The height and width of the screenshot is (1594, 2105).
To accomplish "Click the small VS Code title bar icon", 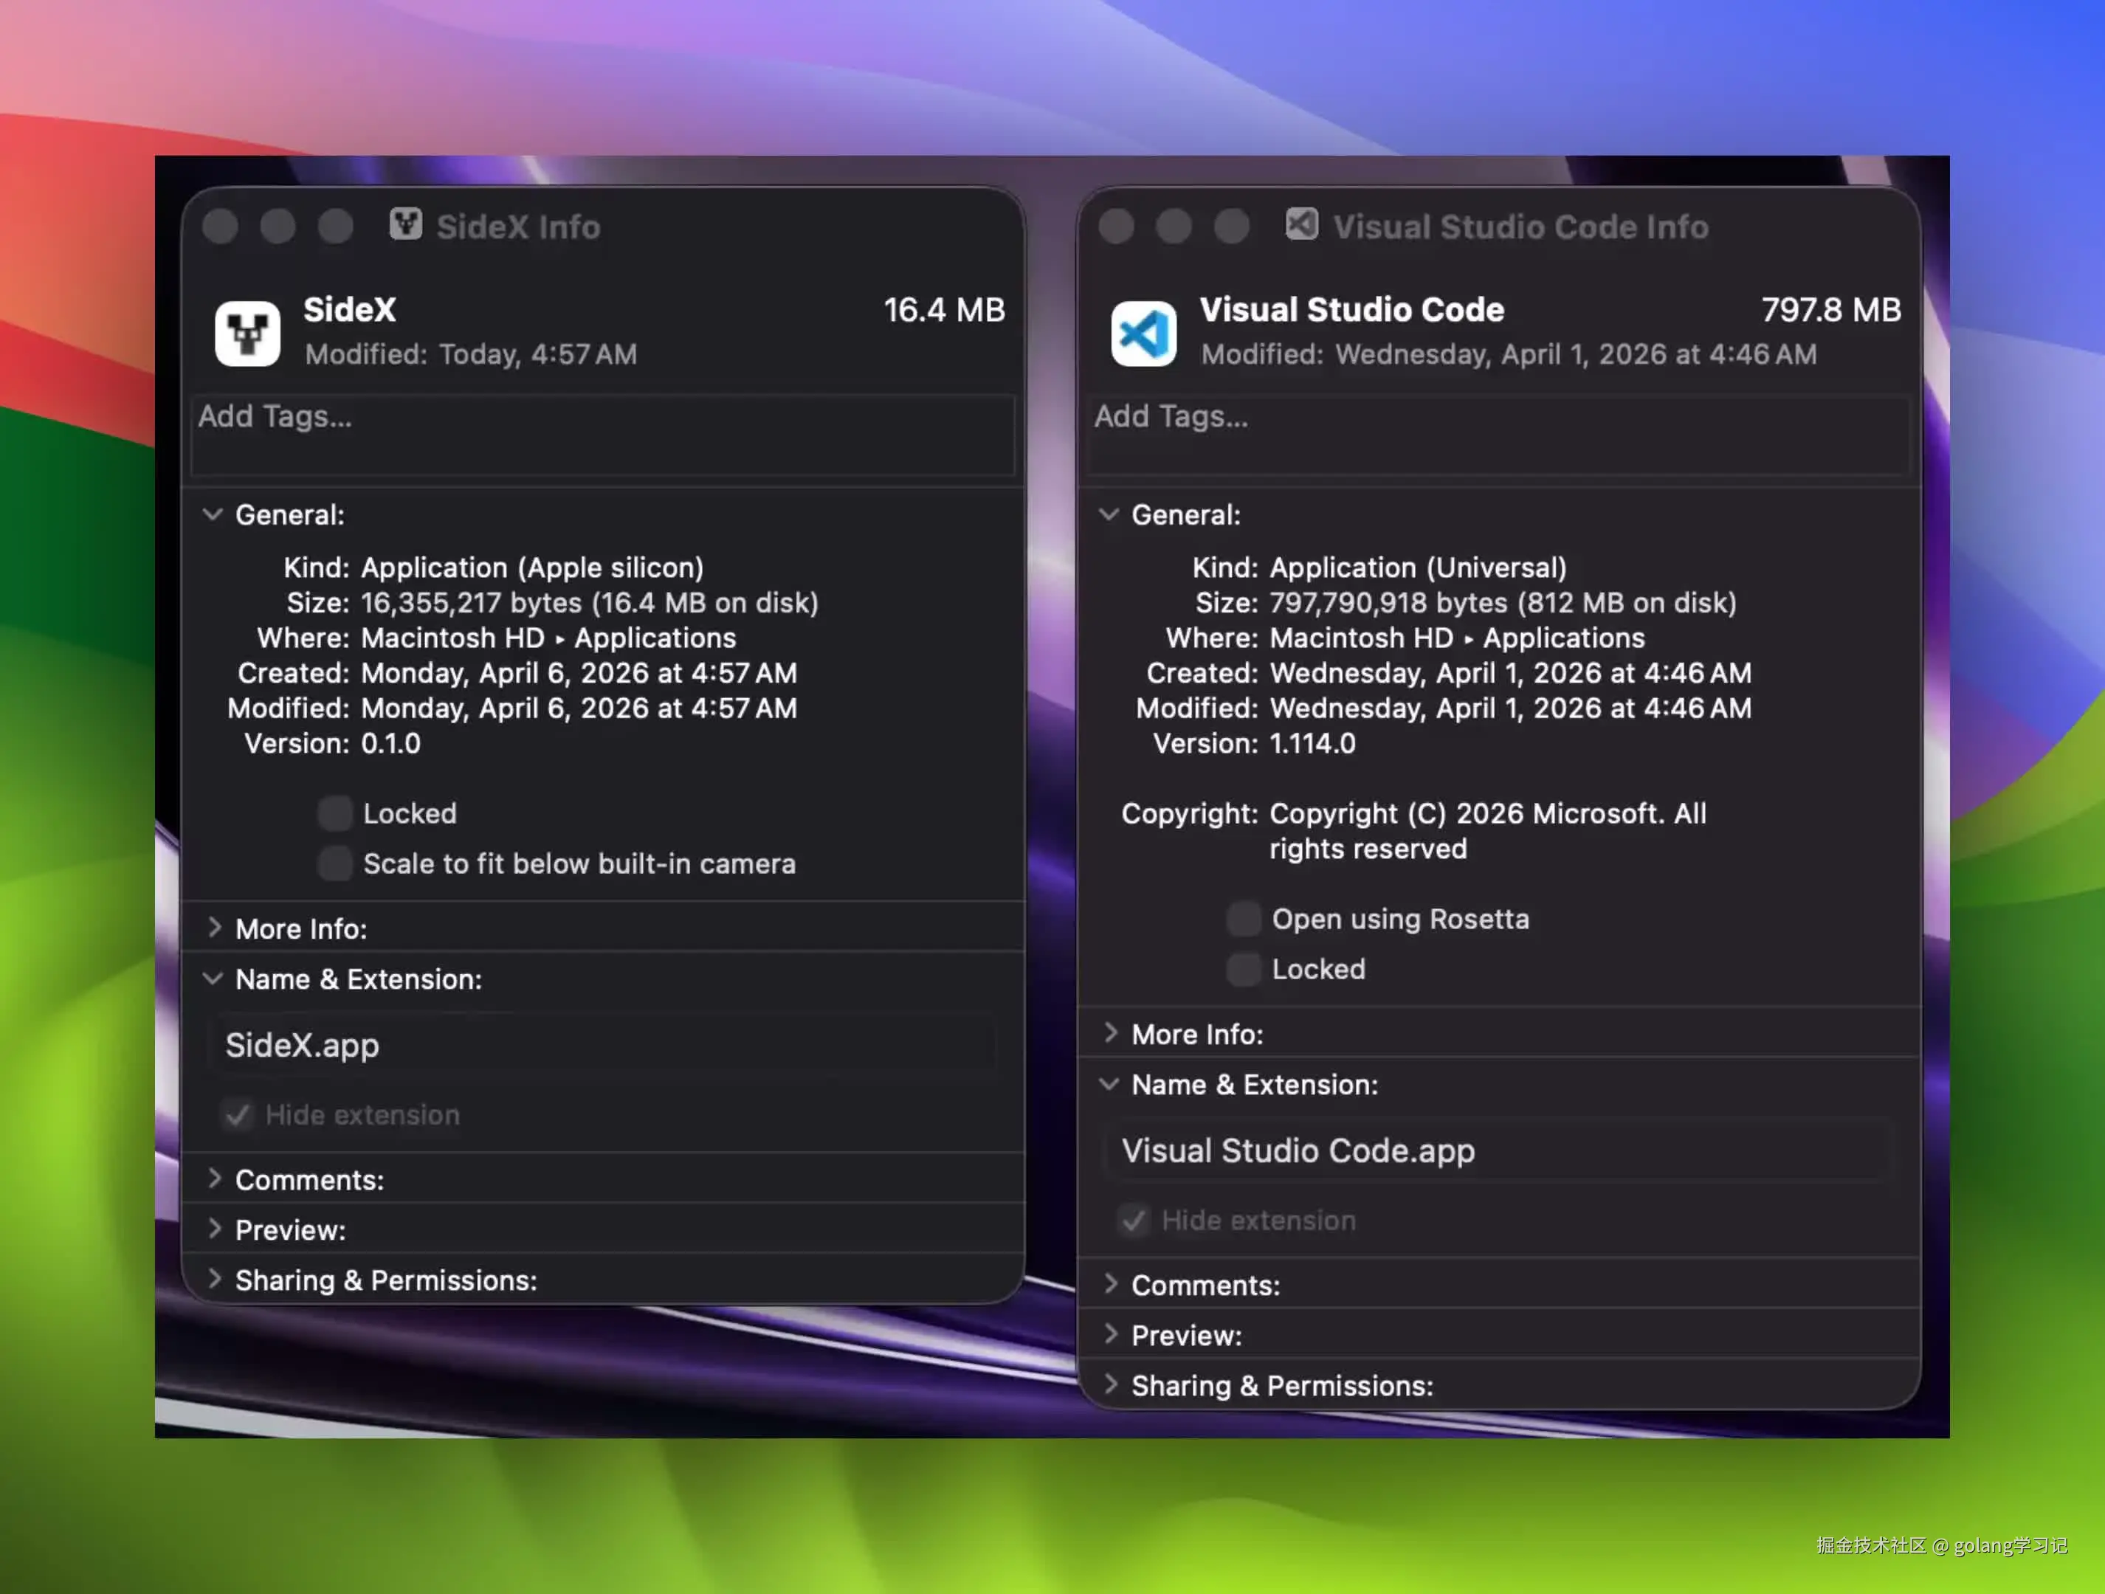I will pyautogui.click(x=1301, y=224).
